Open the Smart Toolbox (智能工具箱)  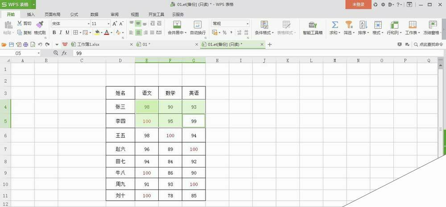click(x=313, y=25)
